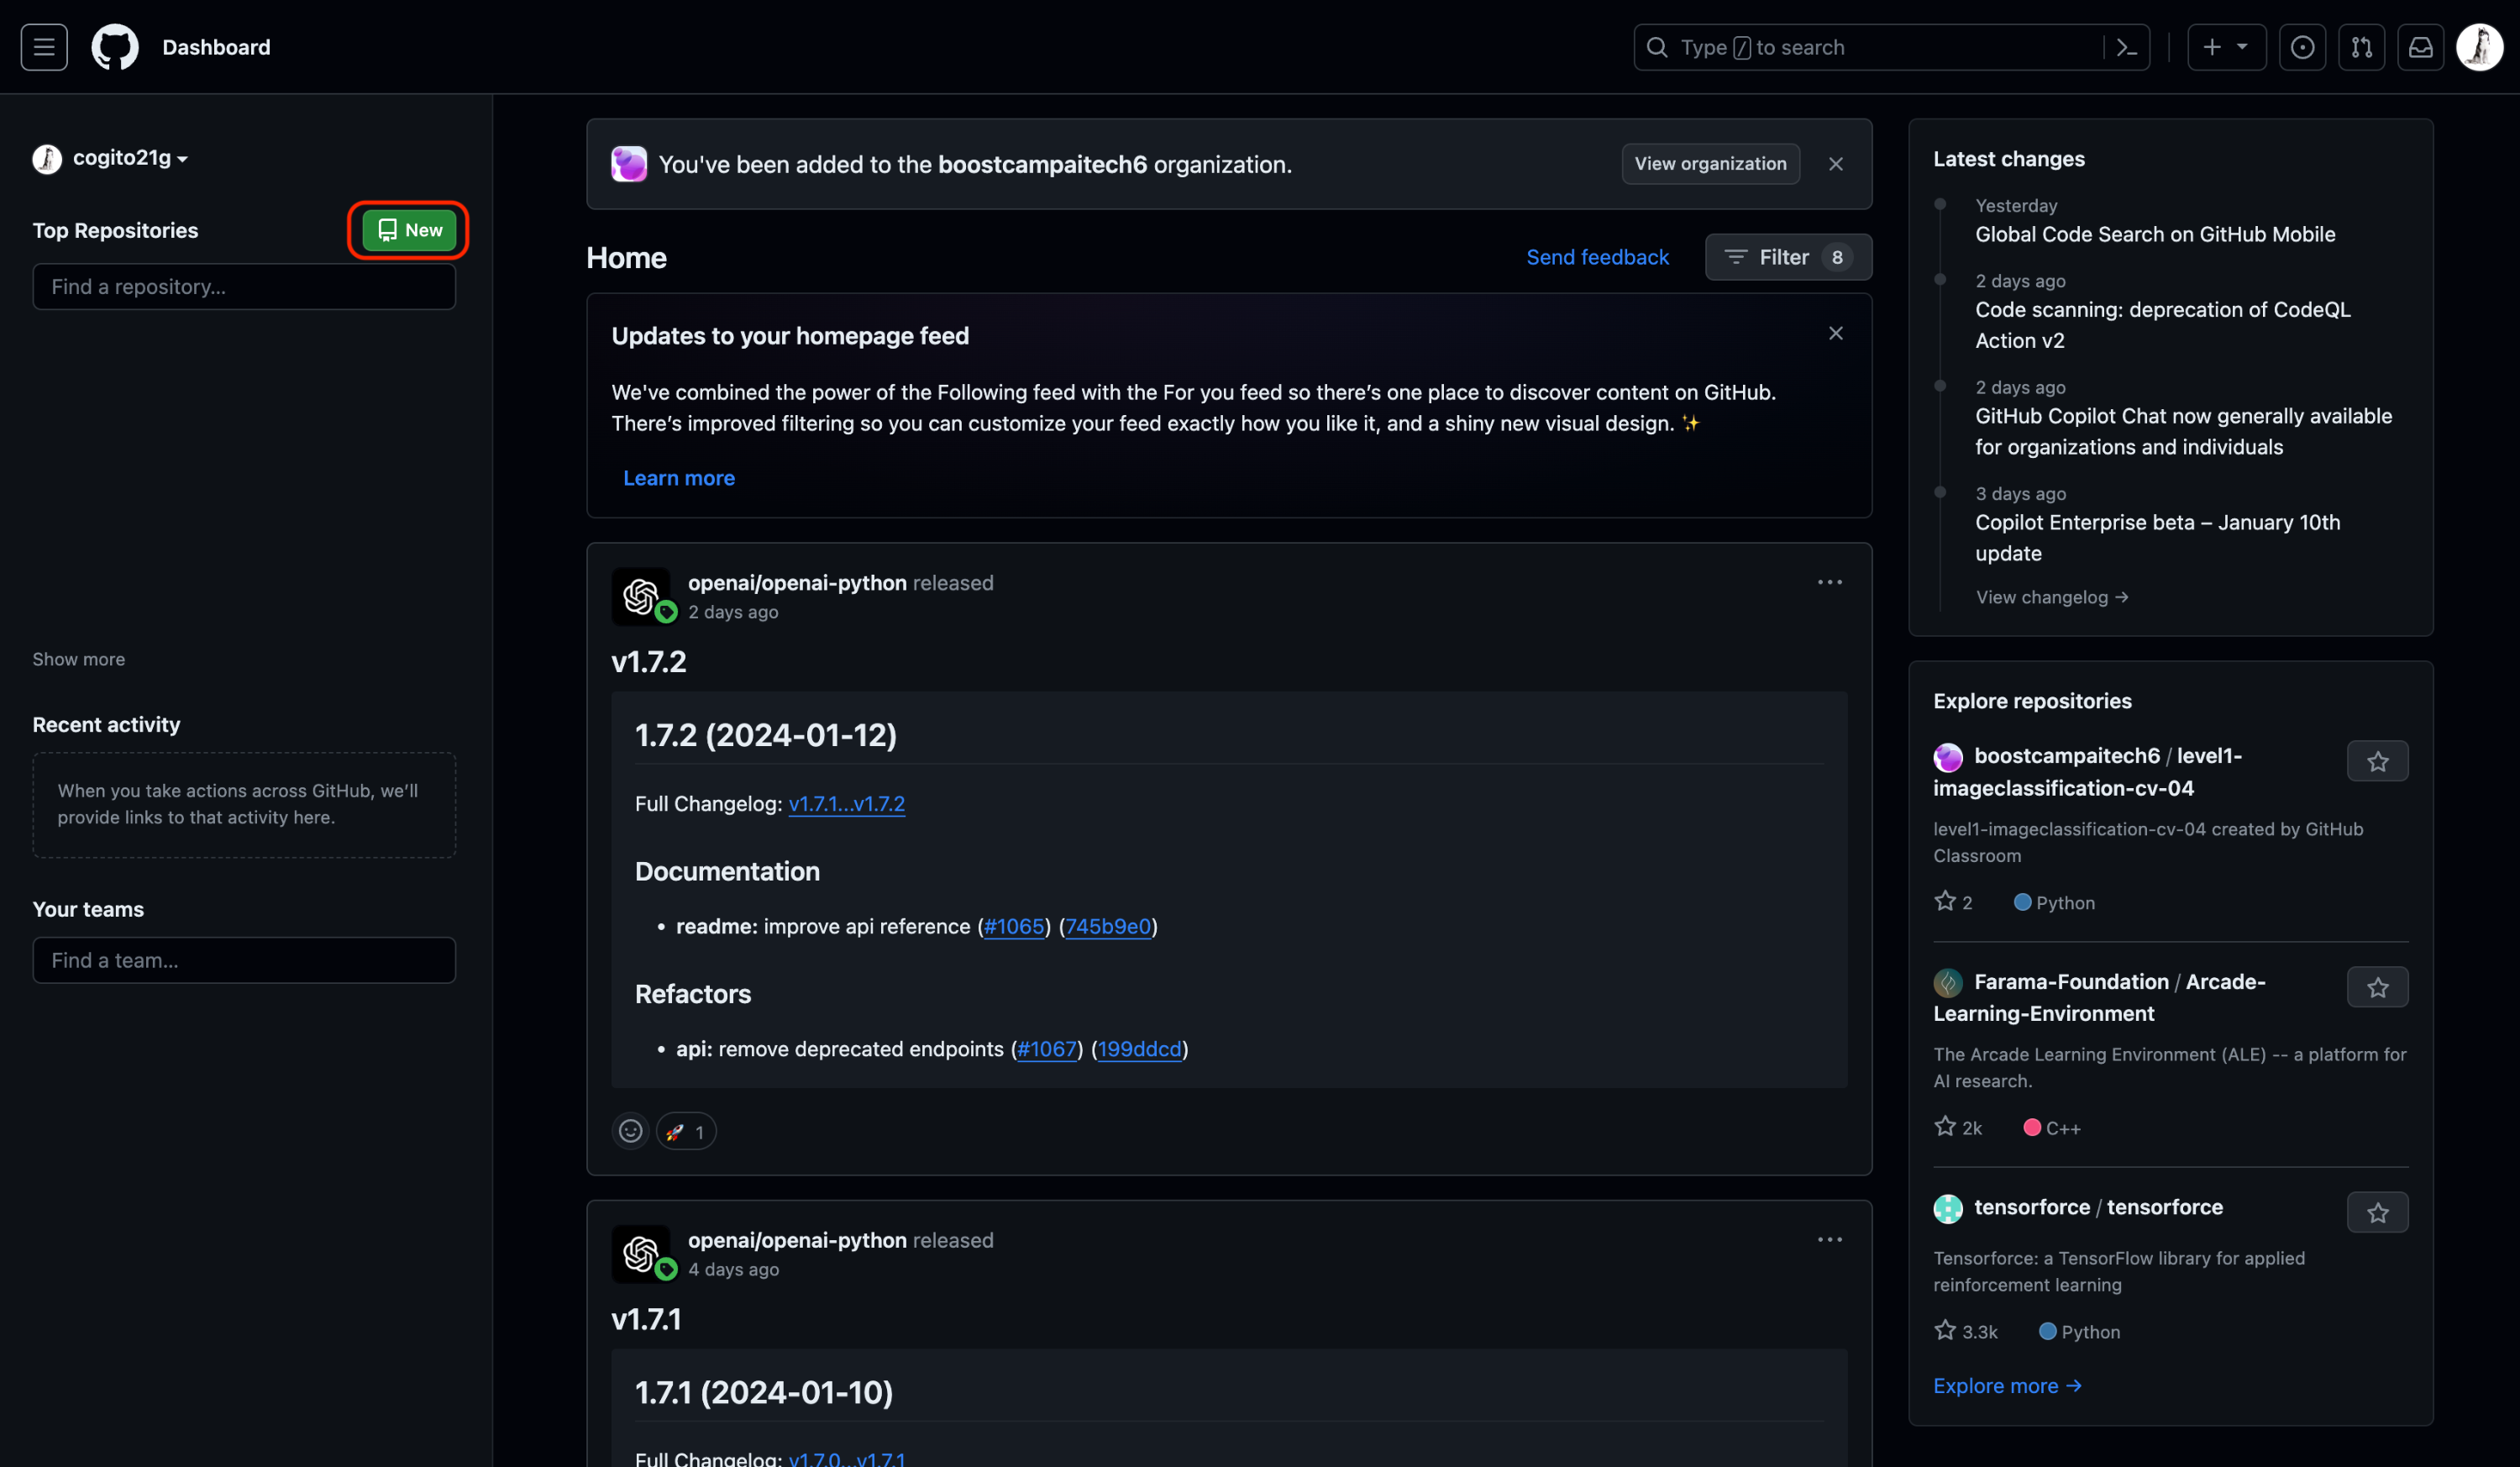Open the notifications inbox icon

(x=2420, y=47)
